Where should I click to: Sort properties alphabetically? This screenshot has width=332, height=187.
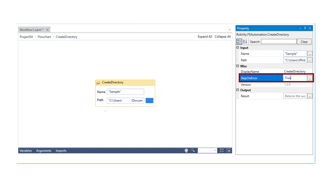[x=245, y=42]
